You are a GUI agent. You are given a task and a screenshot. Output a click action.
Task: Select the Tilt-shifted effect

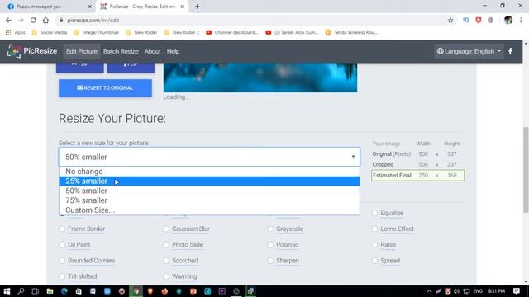62,276
